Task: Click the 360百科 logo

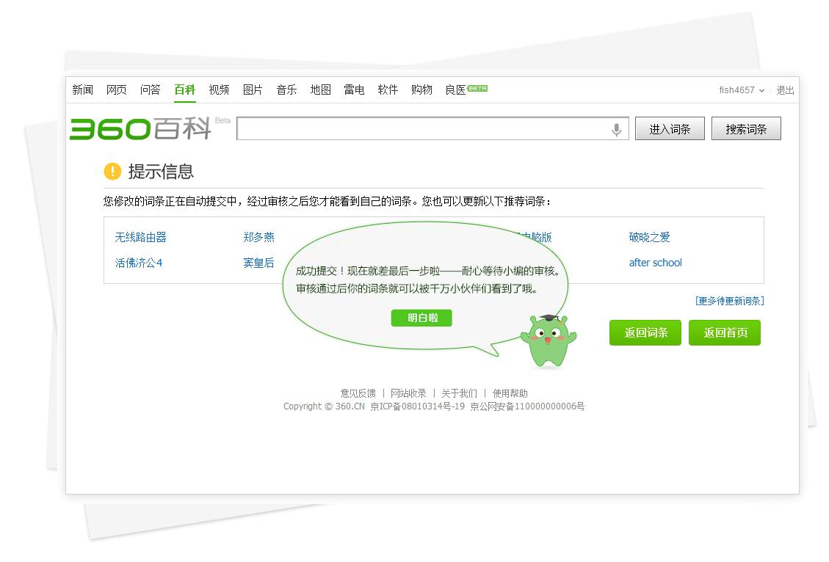Action: pos(141,128)
